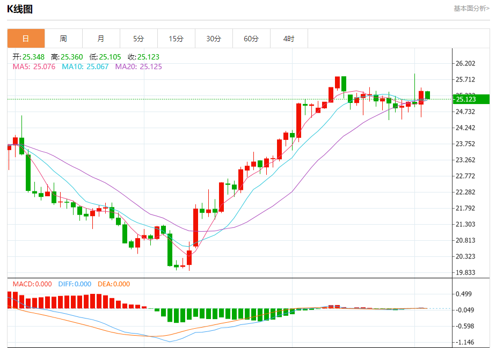The width and height of the screenshot is (496, 348).
Task: Click the MA20: 25.125 label
Action: point(138,66)
